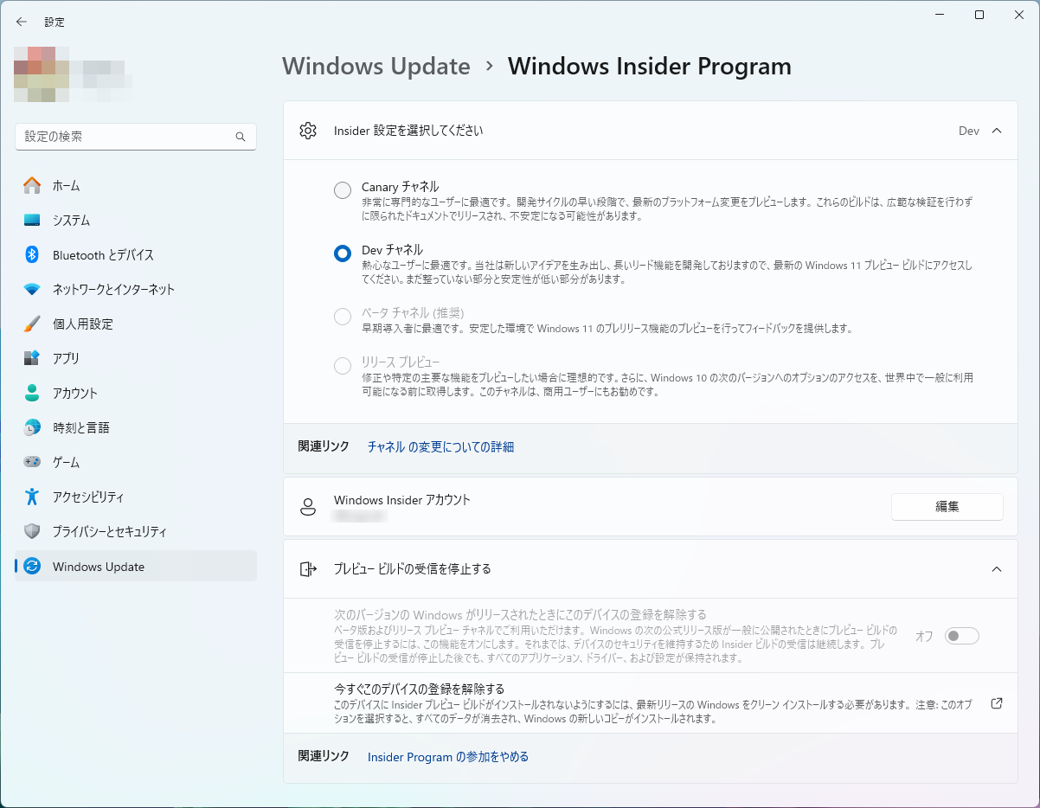Select the Dev チャネル radio button

click(342, 253)
